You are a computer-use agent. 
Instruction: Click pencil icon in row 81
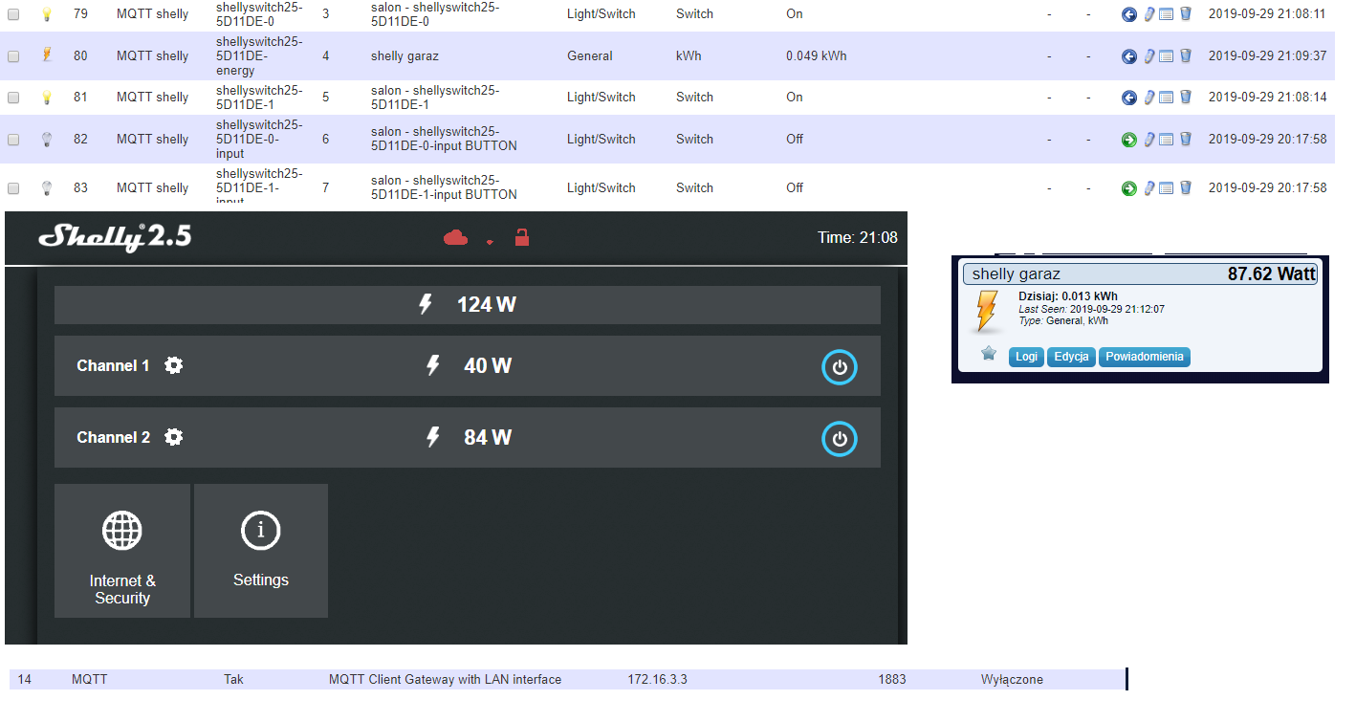click(1149, 98)
